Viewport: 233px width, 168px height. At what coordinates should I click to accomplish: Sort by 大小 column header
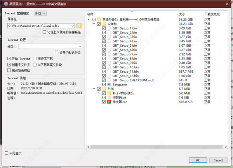coord(190,14)
